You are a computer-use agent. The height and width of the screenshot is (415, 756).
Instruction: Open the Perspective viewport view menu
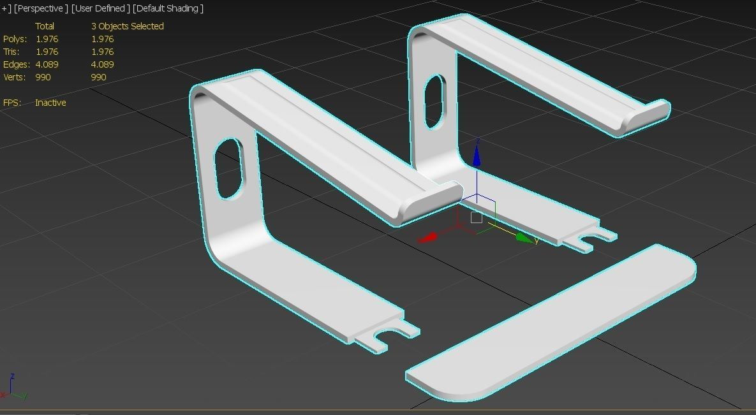click(x=41, y=9)
